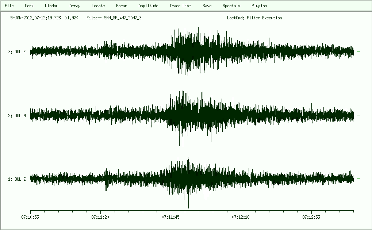Open the File menu
This screenshot has height=230, width=372.
[9, 6]
